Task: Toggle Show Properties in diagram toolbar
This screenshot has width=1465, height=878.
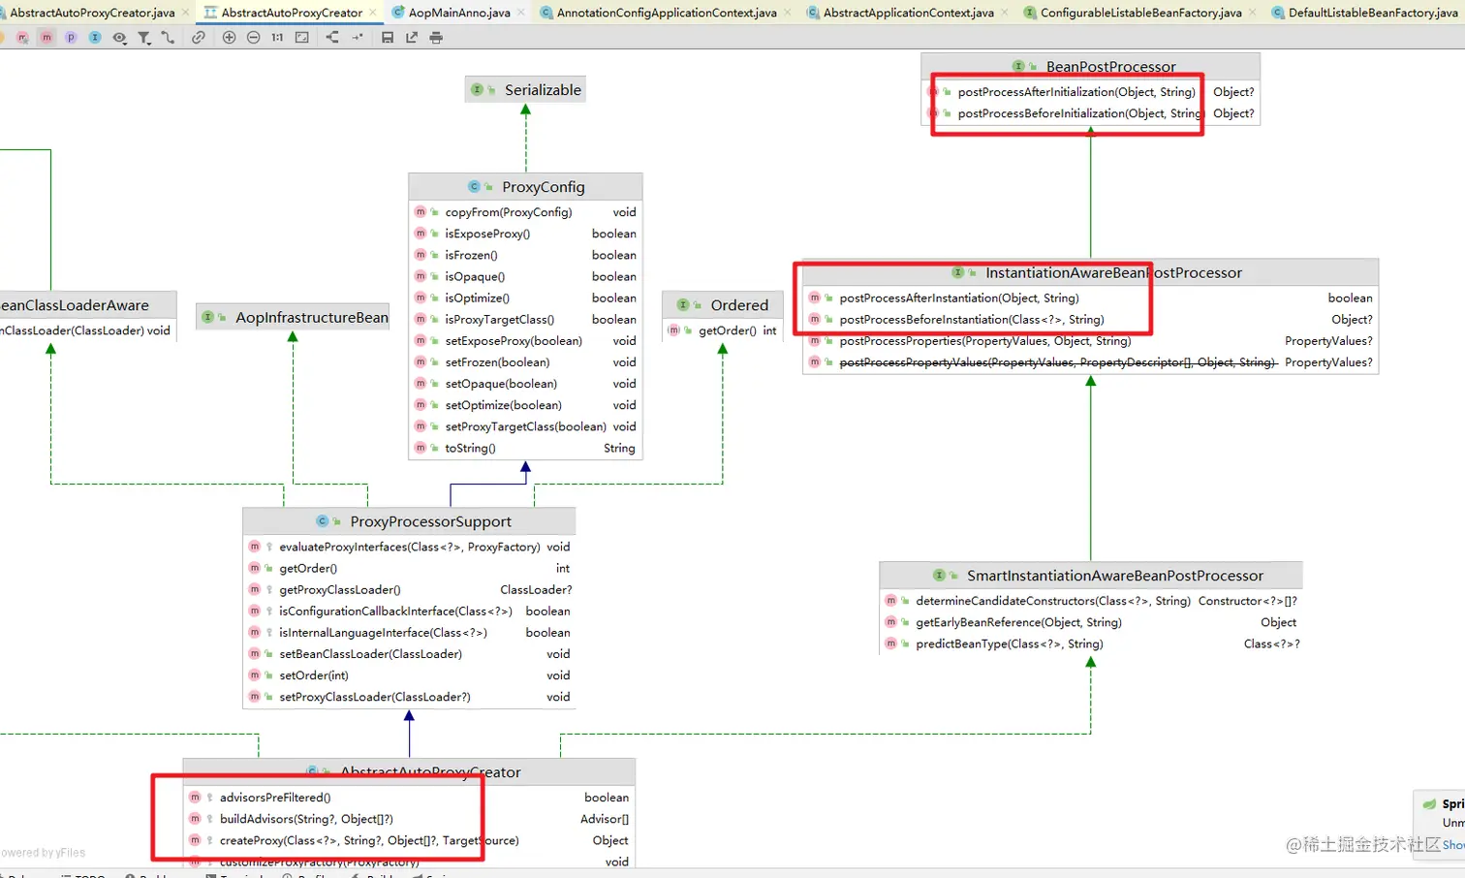Action: click(x=71, y=38)
